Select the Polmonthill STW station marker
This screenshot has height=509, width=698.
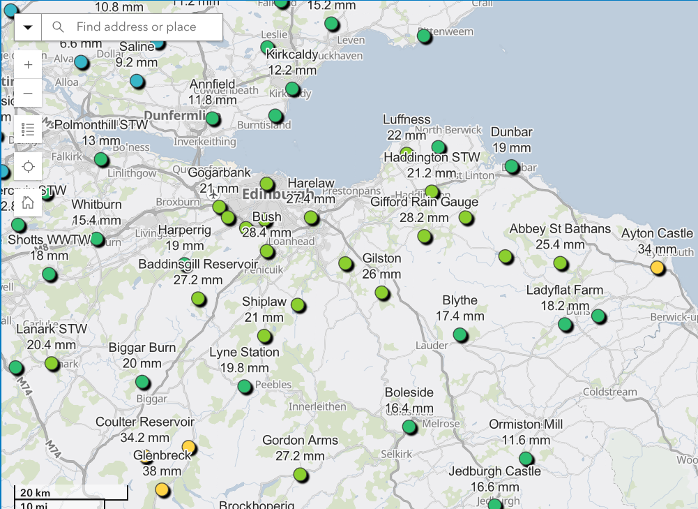[102, 159]
